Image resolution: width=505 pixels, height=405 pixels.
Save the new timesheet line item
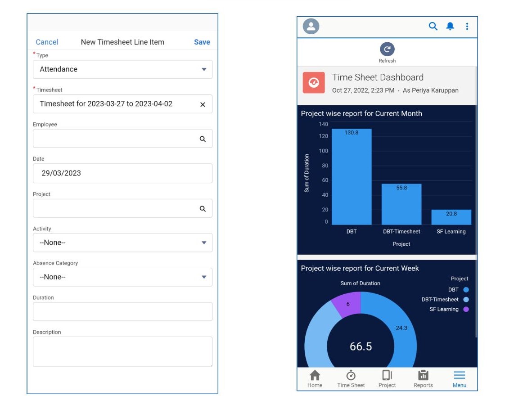click(x=202, y=42)
